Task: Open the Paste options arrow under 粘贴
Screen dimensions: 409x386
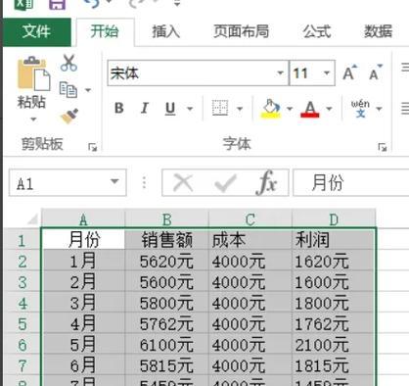Action: (x=33, y=119)
